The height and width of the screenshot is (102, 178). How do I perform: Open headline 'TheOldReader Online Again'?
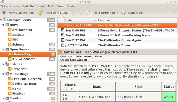tap(120, 40)
